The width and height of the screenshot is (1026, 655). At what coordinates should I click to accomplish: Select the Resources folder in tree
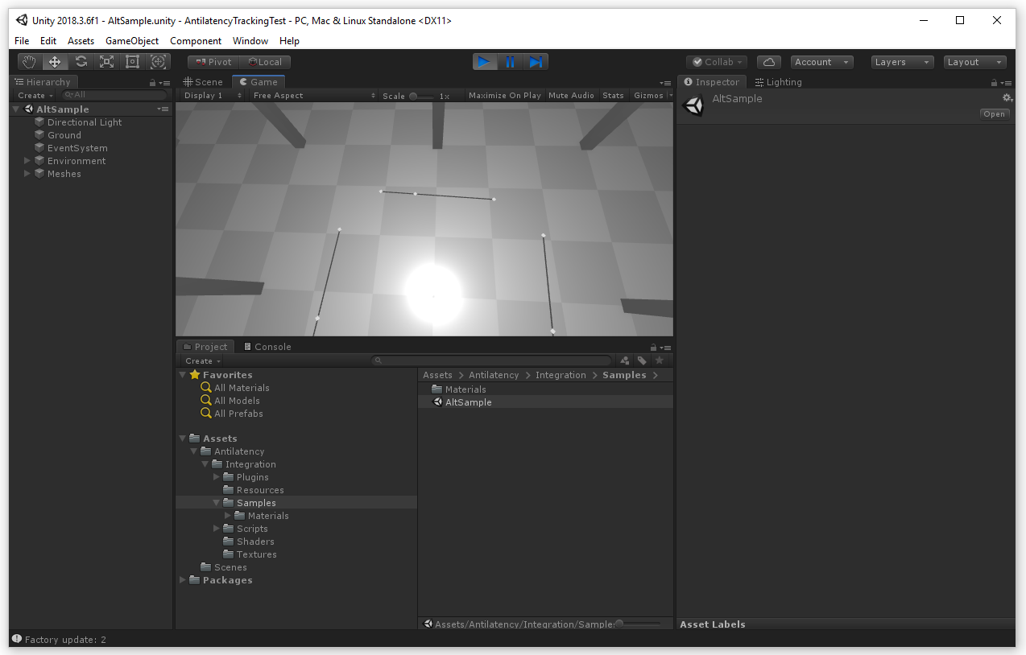coord(260,490)
